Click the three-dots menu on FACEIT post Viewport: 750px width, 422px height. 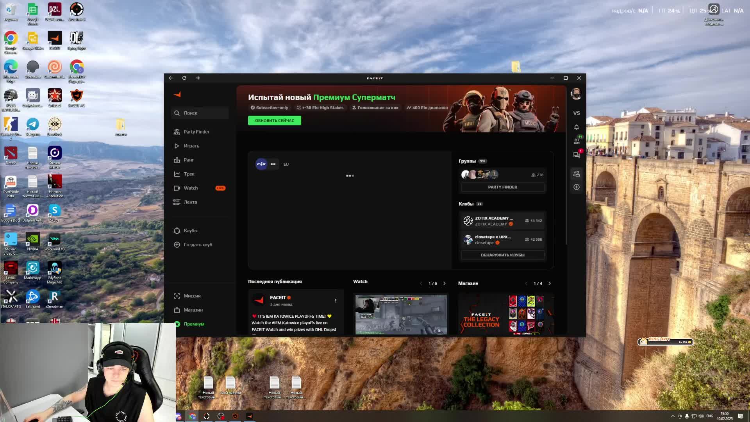point(336,300)
